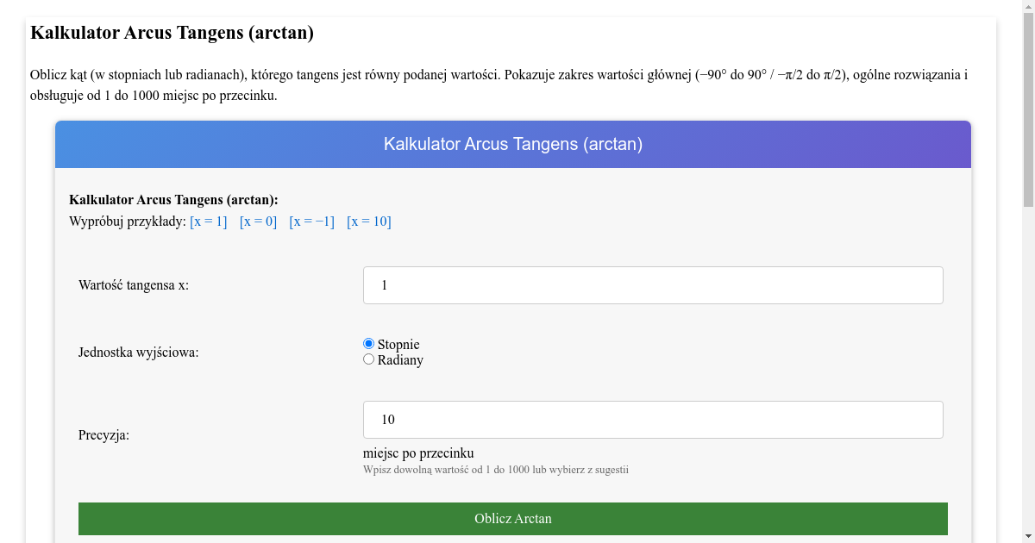Click the main page heading at top
The image size is (1035, 543).
pos(172,34)
